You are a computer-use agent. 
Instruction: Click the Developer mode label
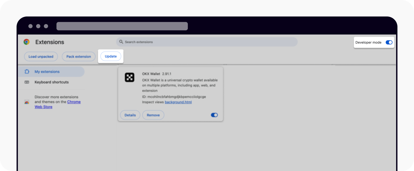[368, 42]
